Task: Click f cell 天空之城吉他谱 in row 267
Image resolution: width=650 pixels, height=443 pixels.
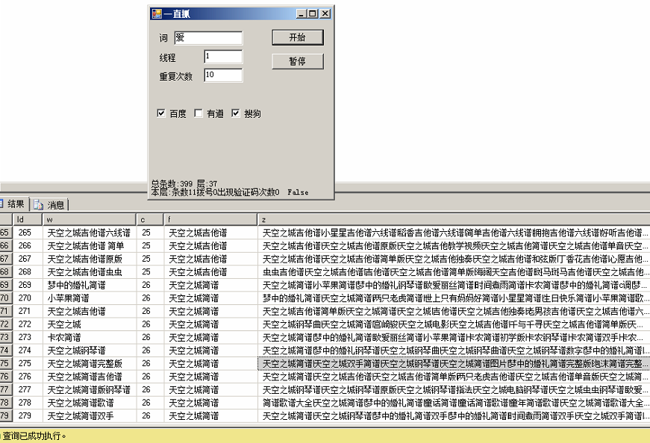Action: coord(210,259)
